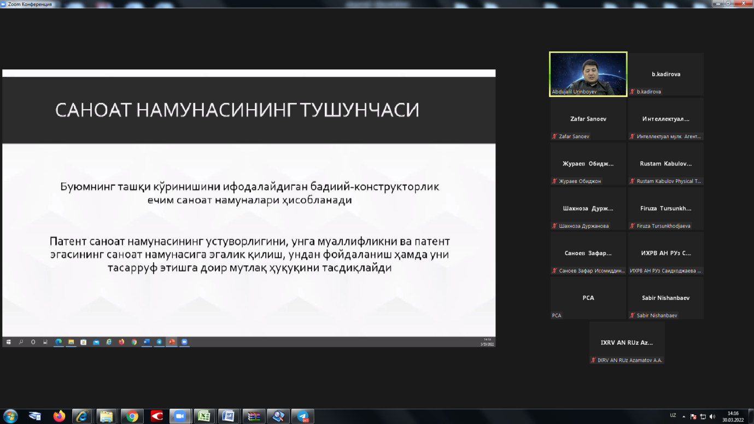Click the Firuza Tursunkh... participant tile

[x=665, y=209]
